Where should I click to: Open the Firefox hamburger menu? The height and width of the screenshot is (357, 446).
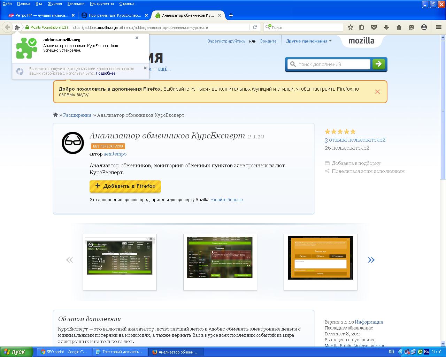click(439, 27)
